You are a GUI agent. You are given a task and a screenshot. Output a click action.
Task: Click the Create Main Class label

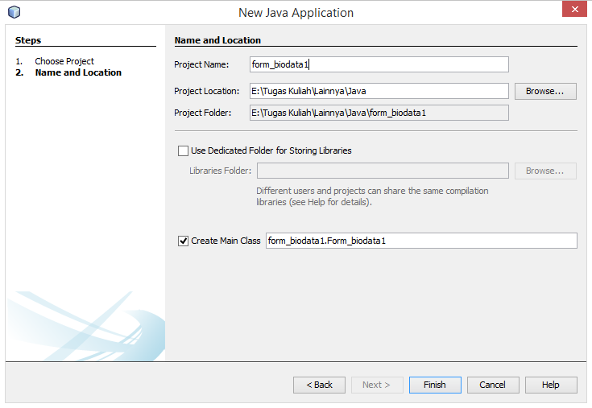click(226, 241)
